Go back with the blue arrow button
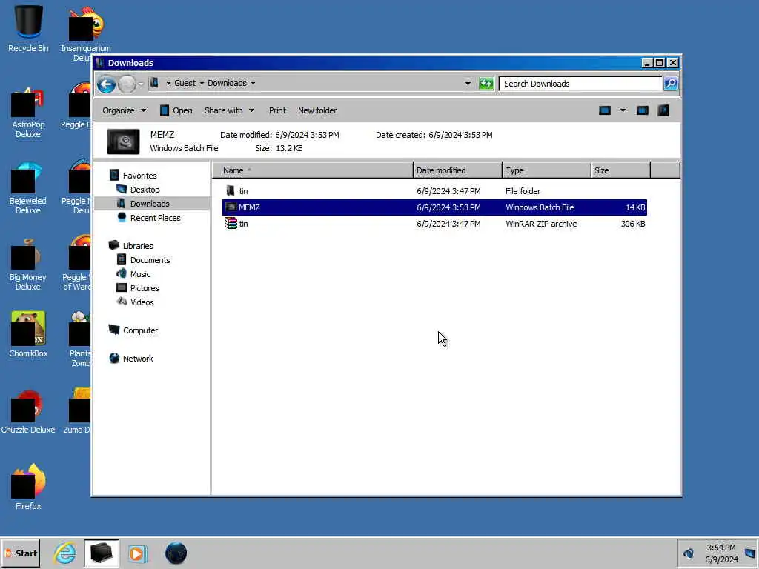Viewport: 759px width, 569px height. point(106,84)
